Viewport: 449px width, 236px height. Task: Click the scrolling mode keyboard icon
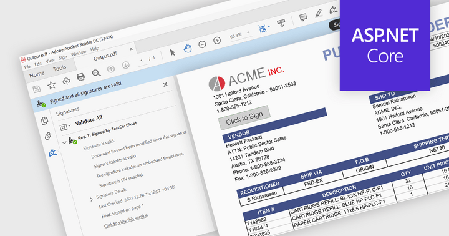point(281,23)
